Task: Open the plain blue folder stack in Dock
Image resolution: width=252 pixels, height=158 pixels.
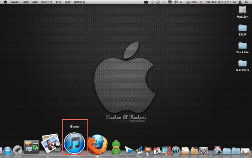Action: [x=227, y=151]
